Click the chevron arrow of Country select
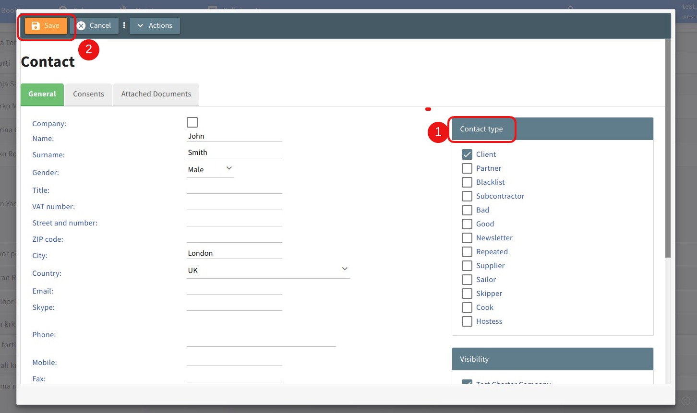 coord(345,269)
